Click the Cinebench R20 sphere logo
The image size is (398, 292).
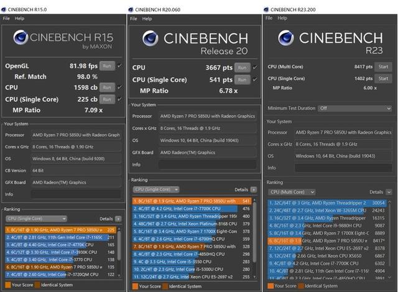[151, 40]
